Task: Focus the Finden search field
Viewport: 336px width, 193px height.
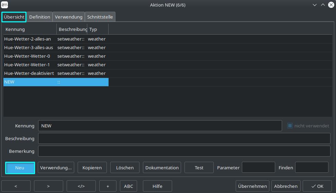Action: coord(312,168)
